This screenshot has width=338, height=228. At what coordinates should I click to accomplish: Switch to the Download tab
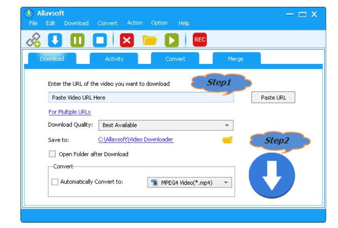pyautogui.click(x=52, y=59)
